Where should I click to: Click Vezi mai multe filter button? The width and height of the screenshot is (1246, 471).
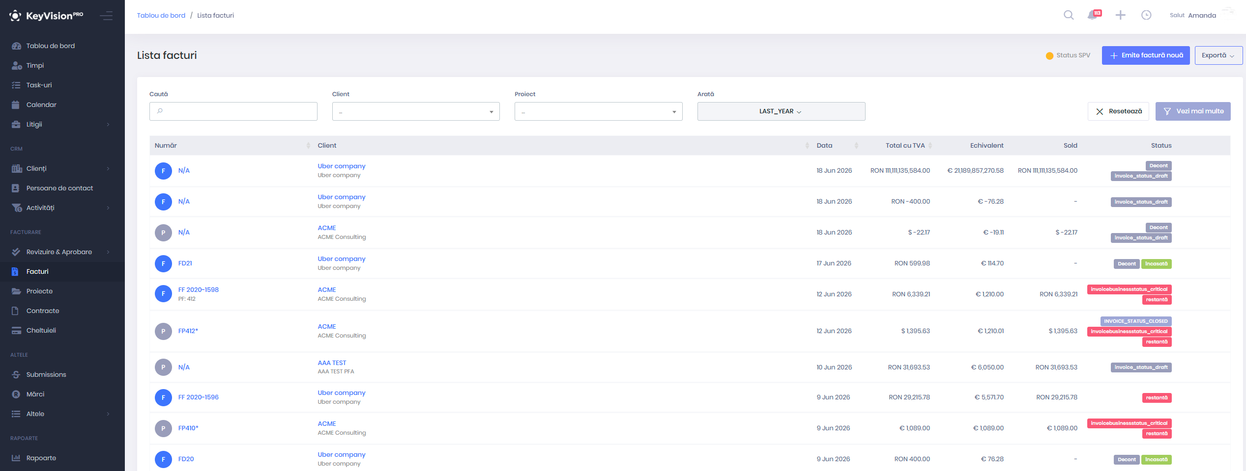point(1193,111)
